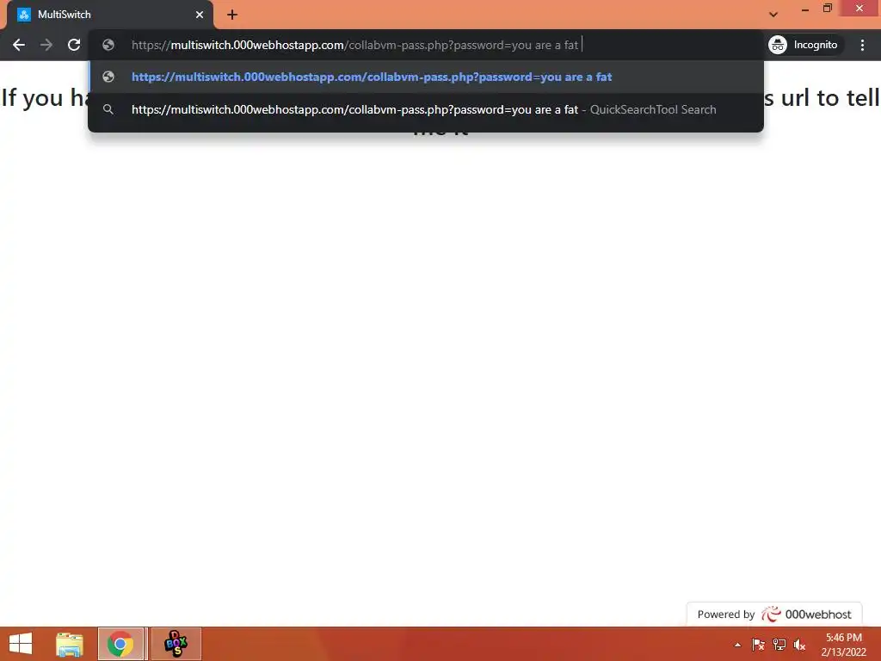Click the forward navigation arrow
The height and width of the screenshot is (661, 881).
pos(46,45)
